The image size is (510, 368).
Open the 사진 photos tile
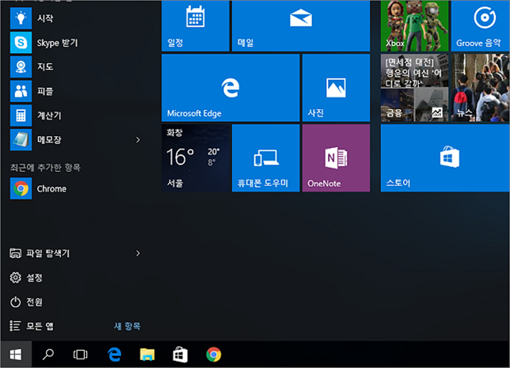click(336, 88)
